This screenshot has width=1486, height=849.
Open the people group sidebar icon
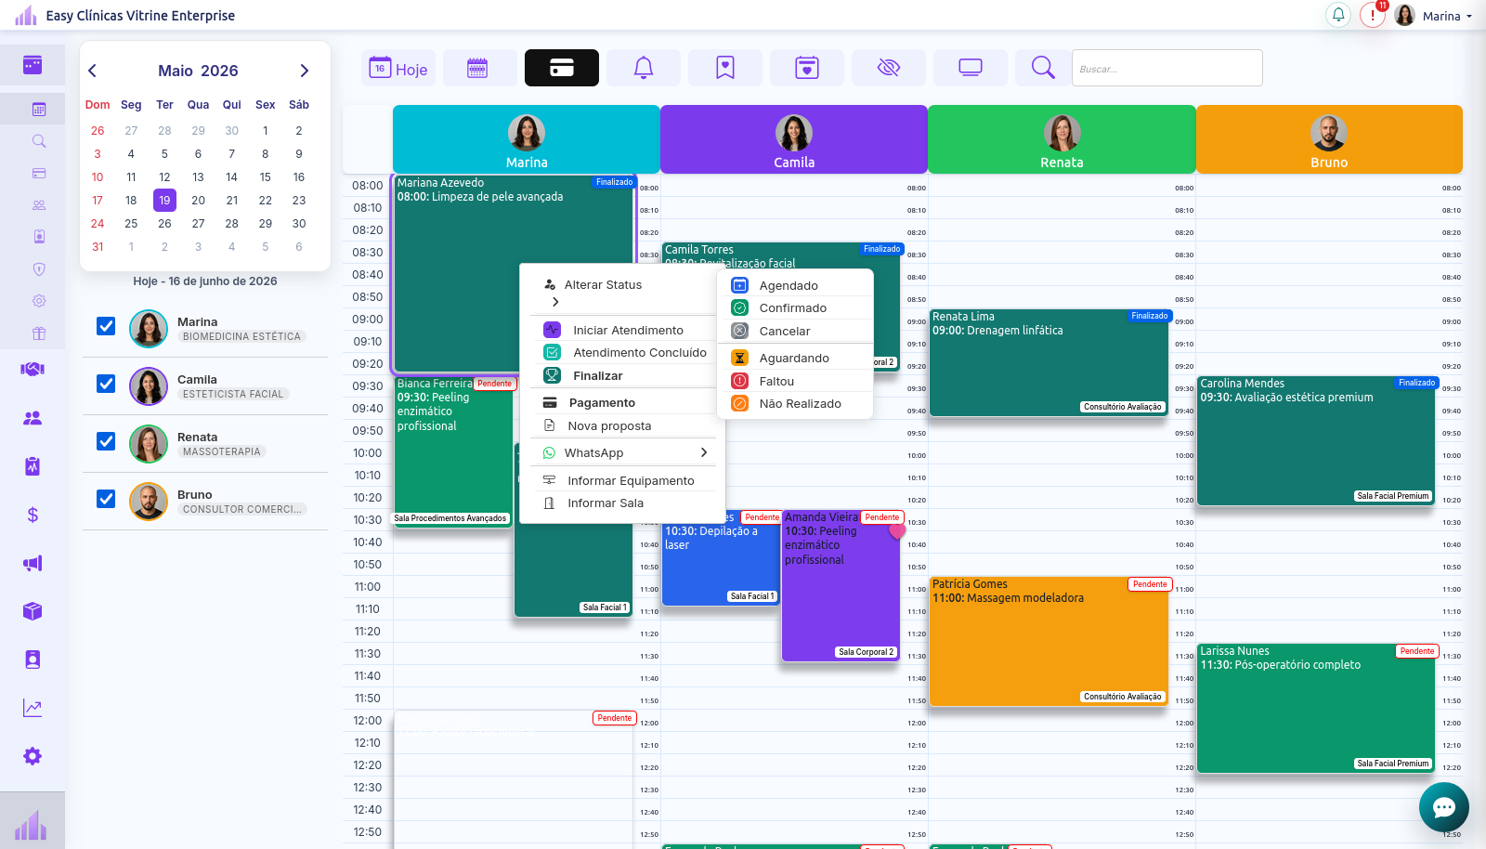pos(33,418)
